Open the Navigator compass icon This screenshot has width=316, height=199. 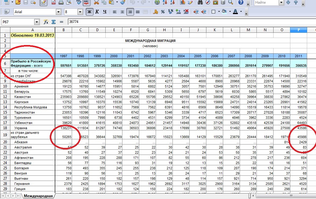208,3
